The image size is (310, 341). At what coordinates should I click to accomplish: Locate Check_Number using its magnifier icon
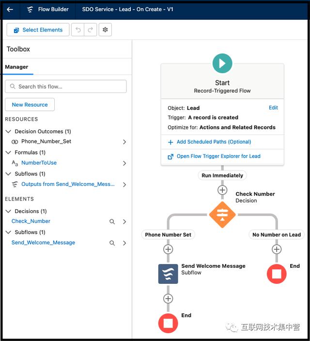pos(112,222)
